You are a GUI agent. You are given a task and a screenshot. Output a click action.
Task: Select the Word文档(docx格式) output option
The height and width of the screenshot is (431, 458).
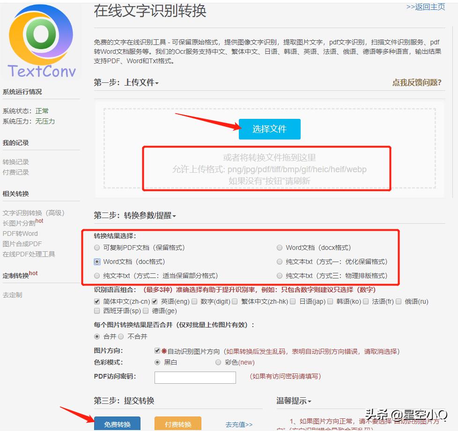[x=280, y=248]
